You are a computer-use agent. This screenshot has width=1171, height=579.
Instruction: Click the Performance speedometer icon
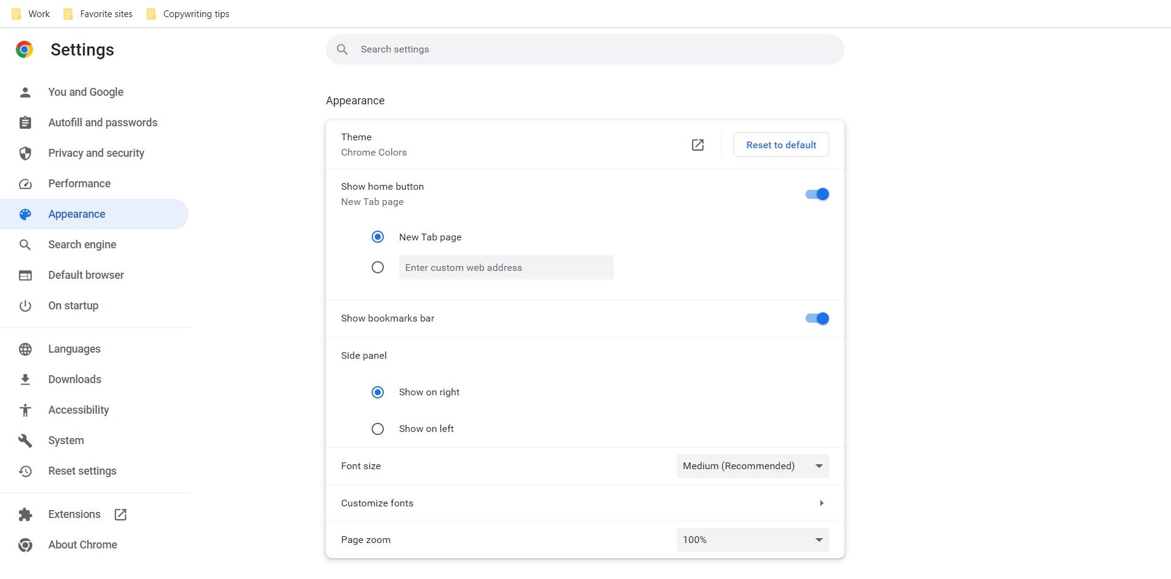[x=25, y=184]
